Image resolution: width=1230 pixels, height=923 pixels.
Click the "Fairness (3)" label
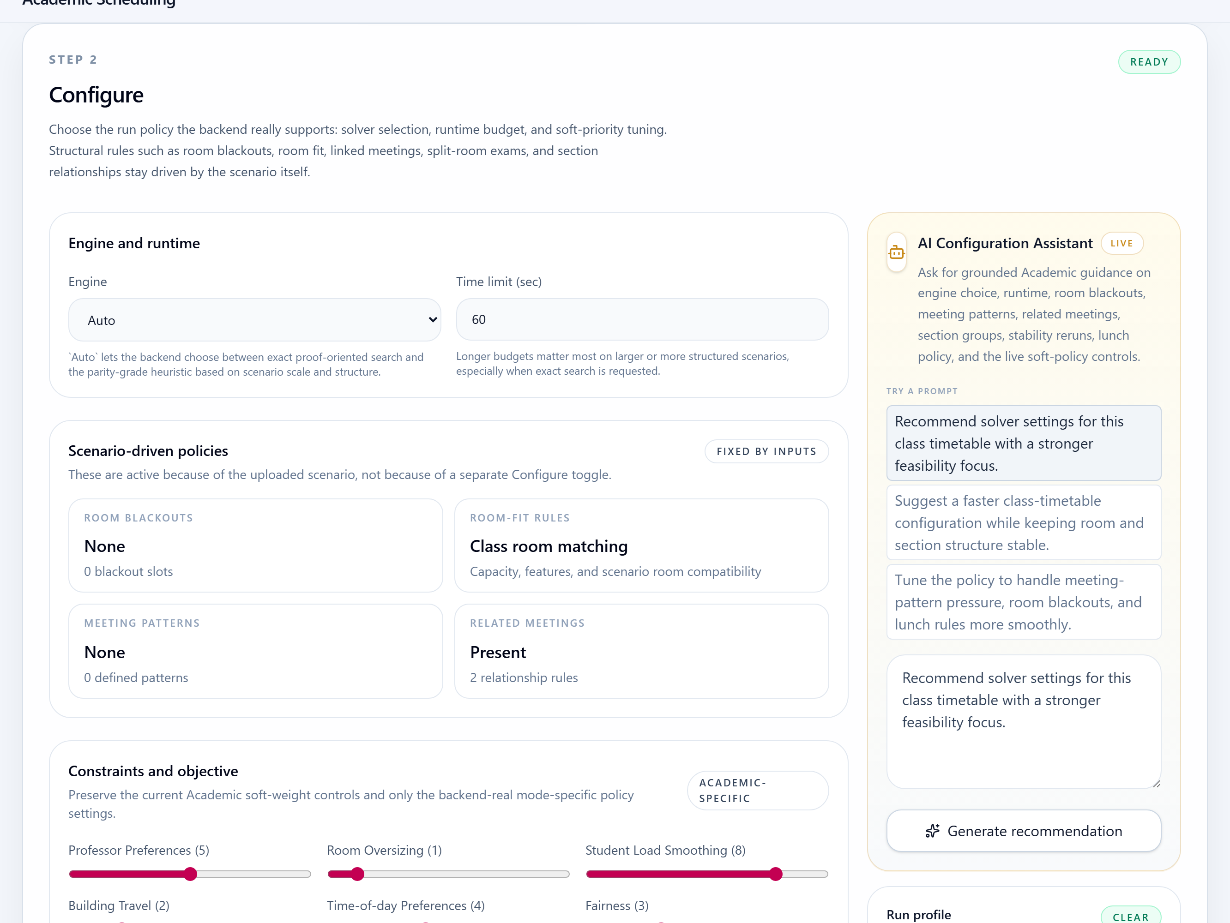coord(617,906)
